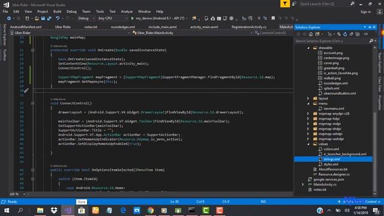Expand MainActivity.cs node arrow in Solution Explorer
The image size is (384, 216).
click(303, 184)
